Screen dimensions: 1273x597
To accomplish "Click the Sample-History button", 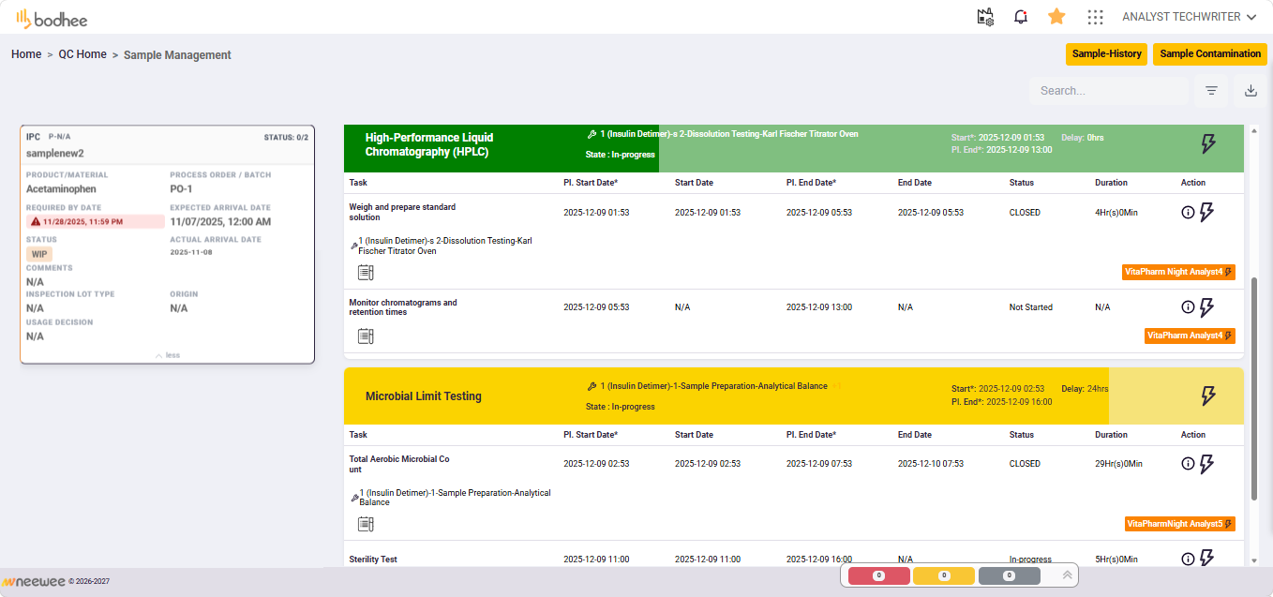I will [x=1107, y=54].
